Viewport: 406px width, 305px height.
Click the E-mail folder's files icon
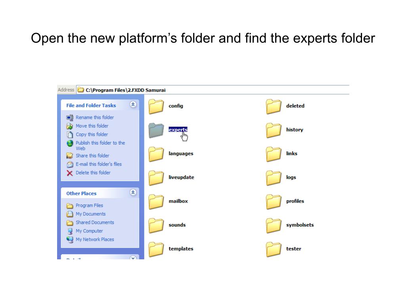(70, 164)
